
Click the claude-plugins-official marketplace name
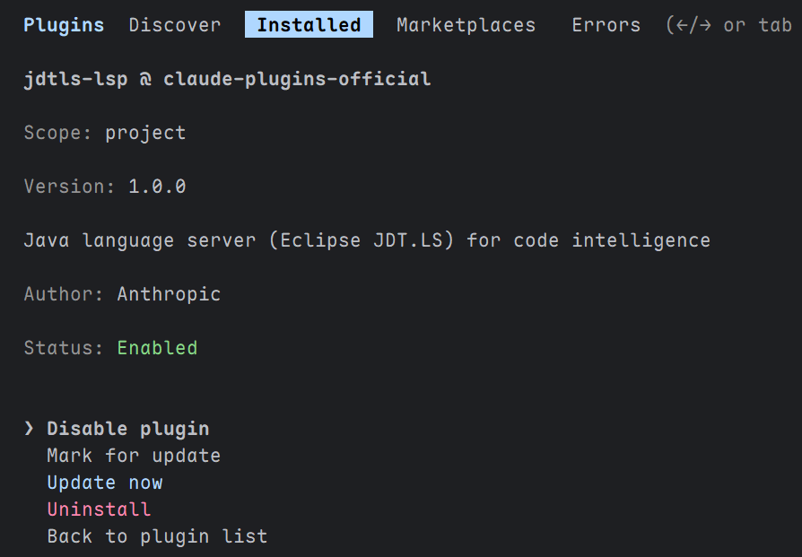[x=297, y=79]
